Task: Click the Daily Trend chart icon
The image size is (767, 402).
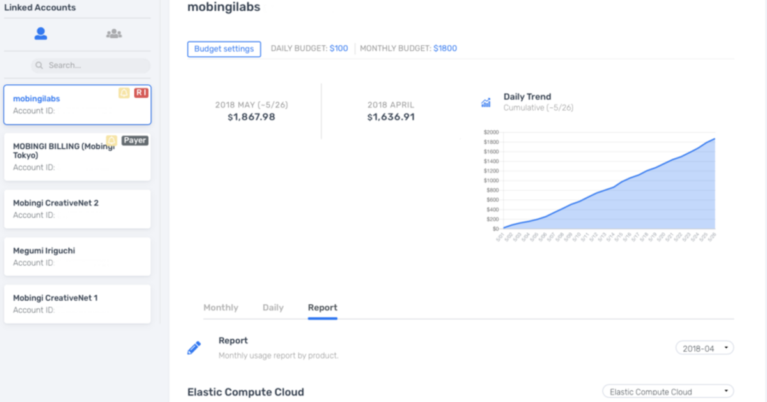Action: (486, 102)
